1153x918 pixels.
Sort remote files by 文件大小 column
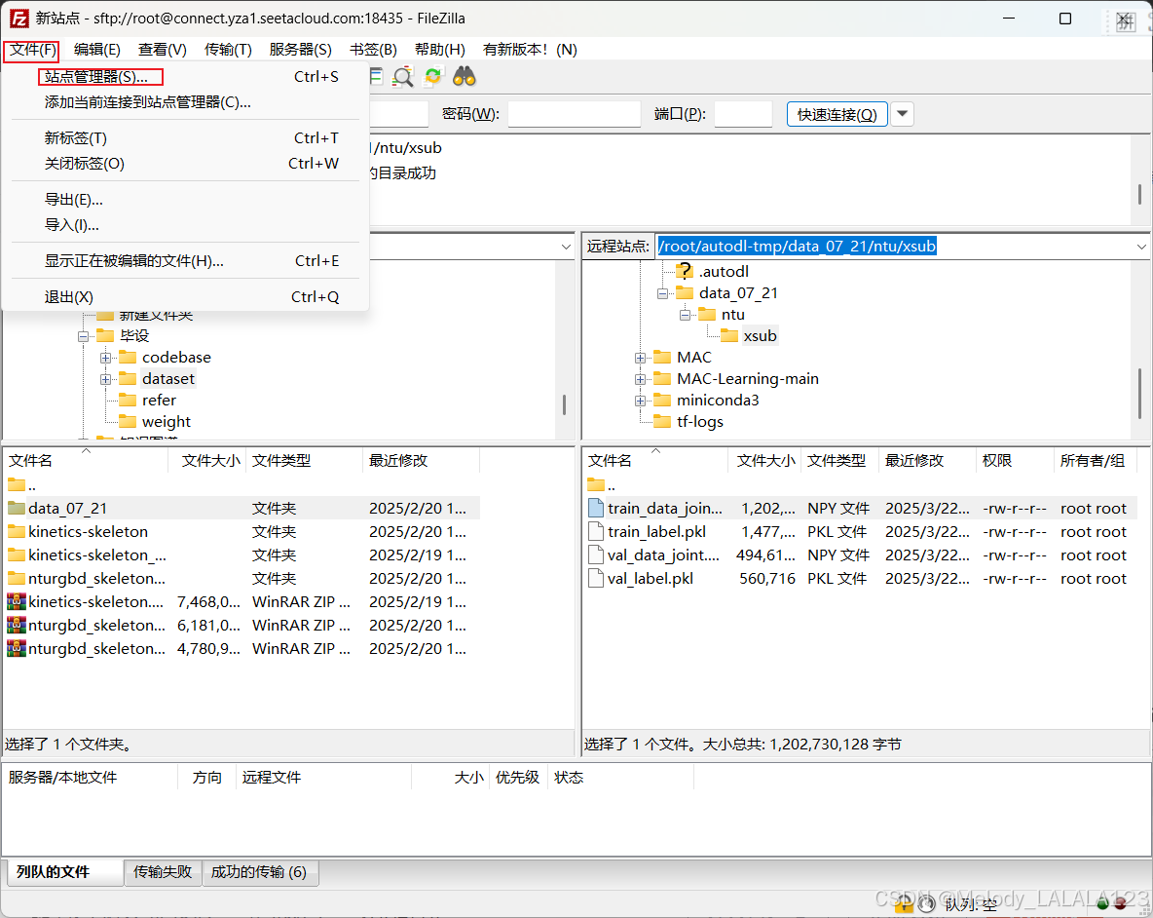(x=764, y=461)
